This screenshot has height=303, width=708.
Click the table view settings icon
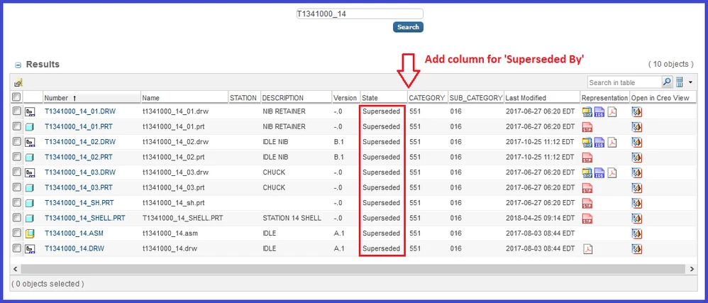[x=680, y=82]
